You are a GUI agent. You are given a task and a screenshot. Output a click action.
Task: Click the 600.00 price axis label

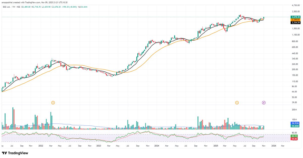coord(295,47)
